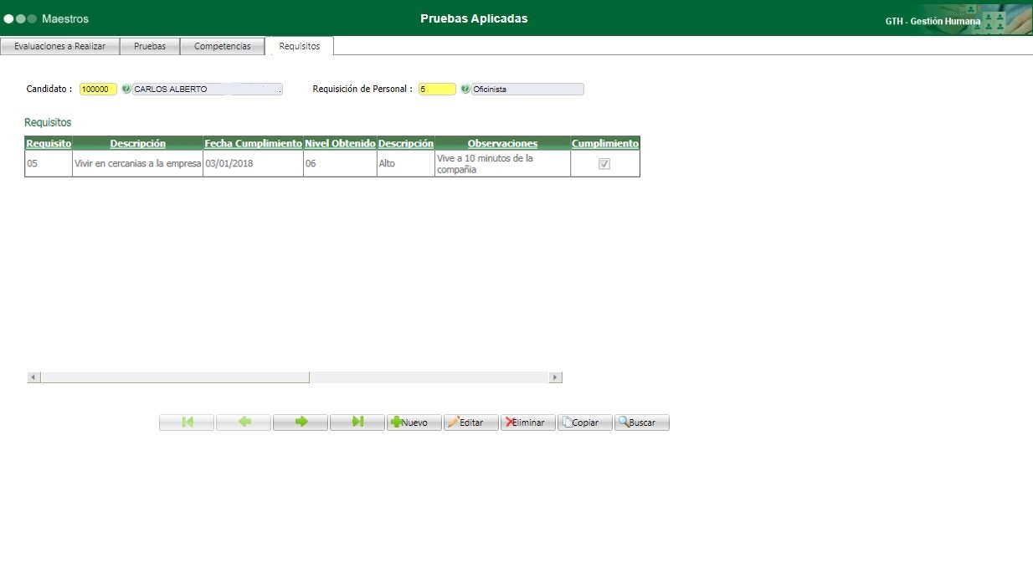The height and width of the screenshot is (584, 1033).
Task: Open the Candidato lookup help icon
Action: click(x=126, y=89)
